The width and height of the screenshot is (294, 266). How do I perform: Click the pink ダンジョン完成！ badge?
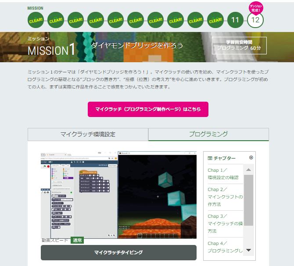(256, 8)
